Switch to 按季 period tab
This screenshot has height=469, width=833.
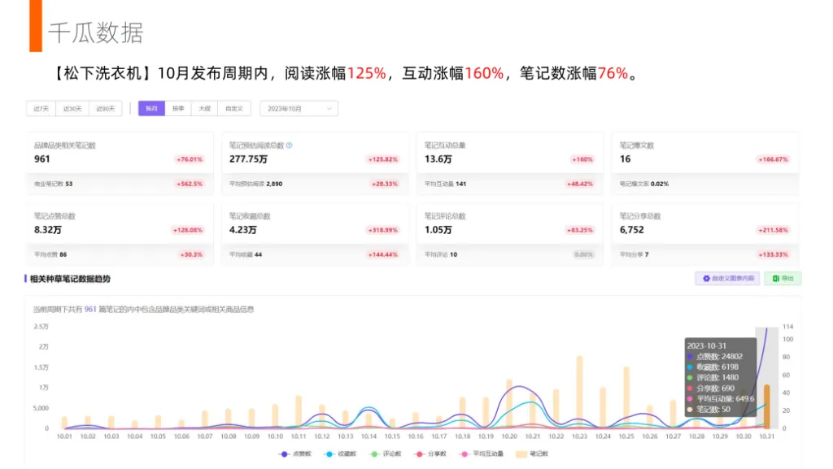click(178, 109)
